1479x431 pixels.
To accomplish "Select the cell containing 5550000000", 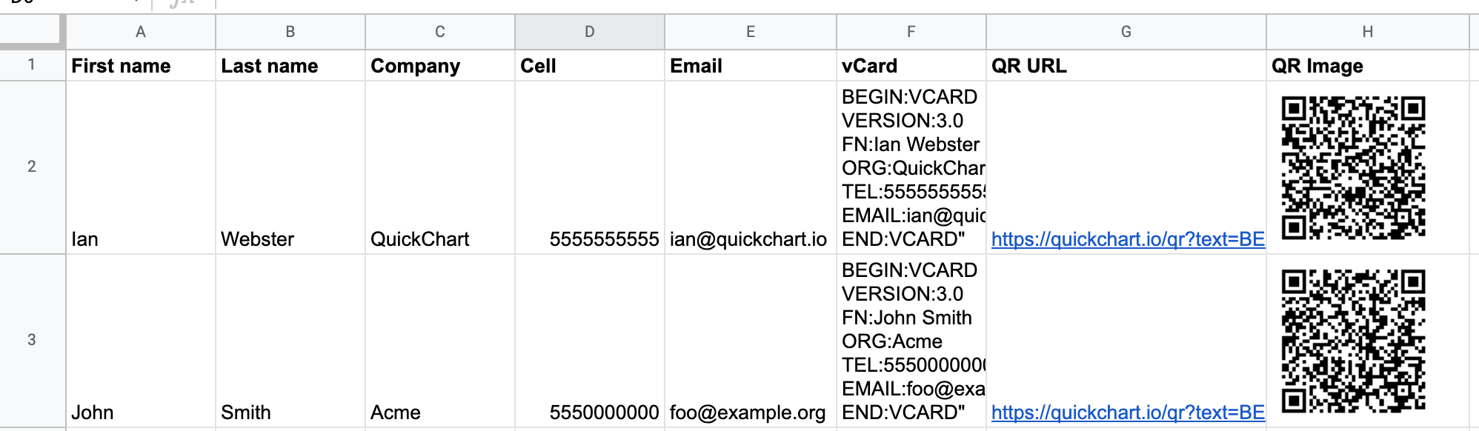I will pyautogui.click(x=590, y=341).
